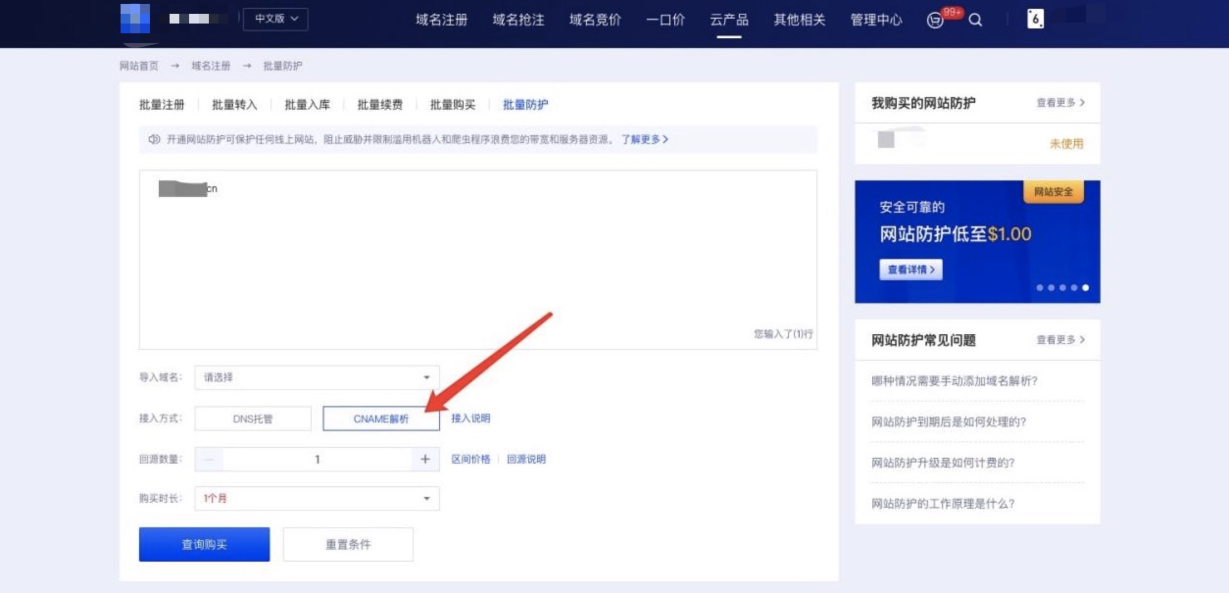Image resolution: width=1229 pixels, height=593 pixels.
Task: Click the last carousel dot on banner
Action: 1085,288
